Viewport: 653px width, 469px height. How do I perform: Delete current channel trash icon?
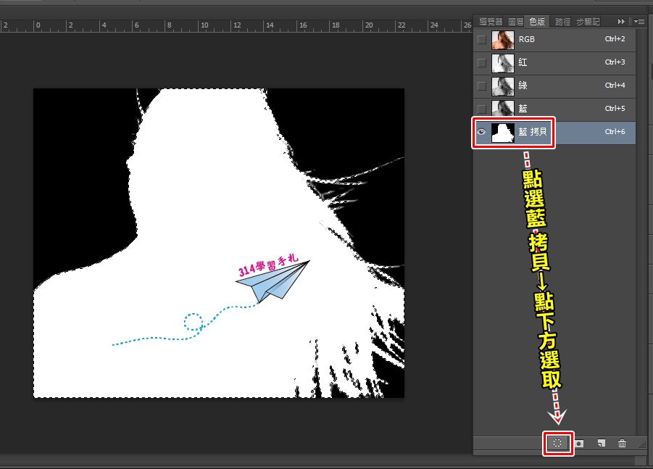(622, 443)
